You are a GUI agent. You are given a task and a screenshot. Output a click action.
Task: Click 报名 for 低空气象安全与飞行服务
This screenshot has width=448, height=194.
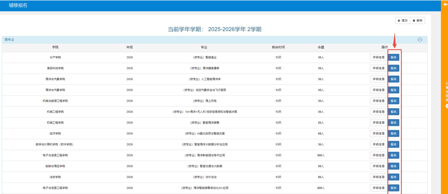394,90
